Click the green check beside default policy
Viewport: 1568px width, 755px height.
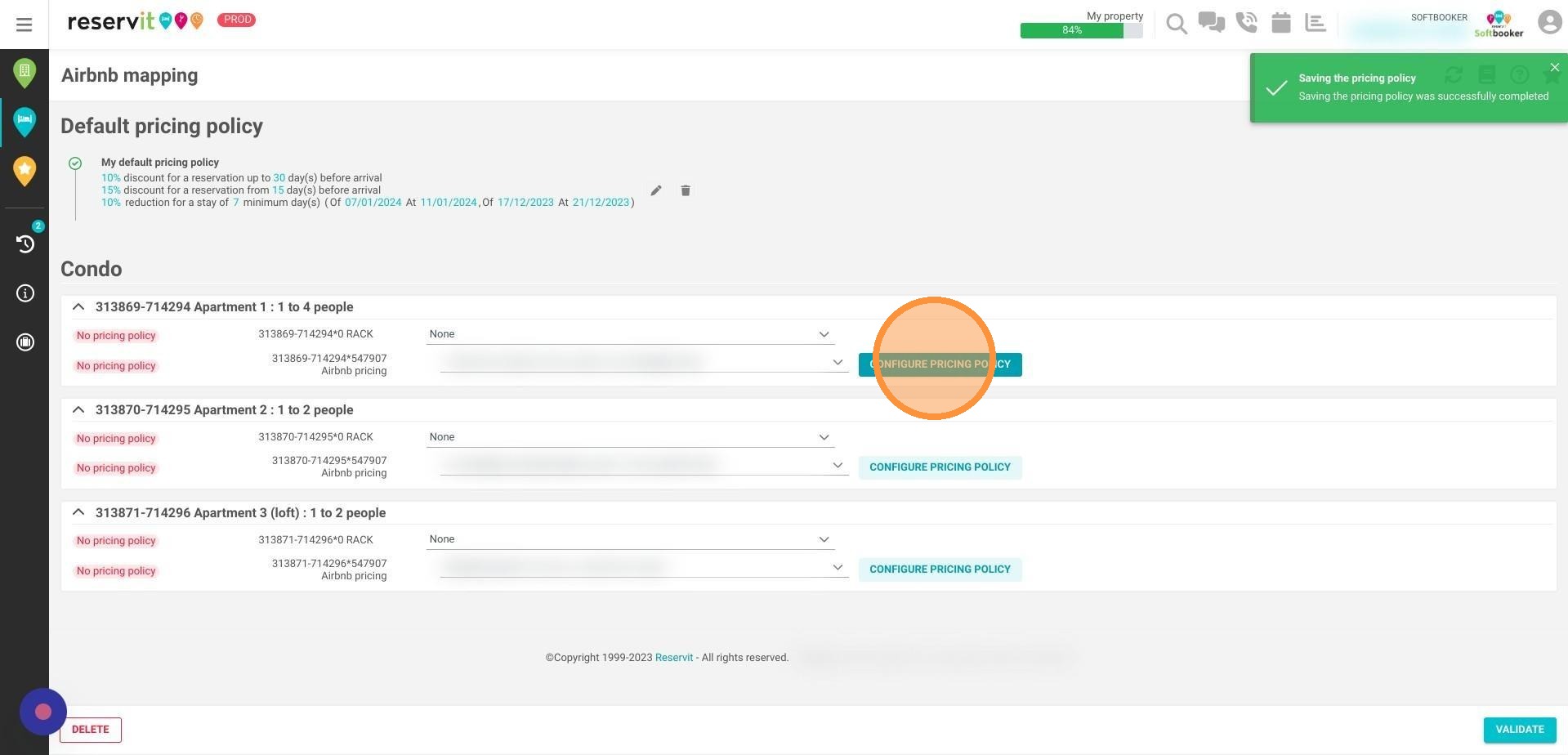click(x=75, y=163)
